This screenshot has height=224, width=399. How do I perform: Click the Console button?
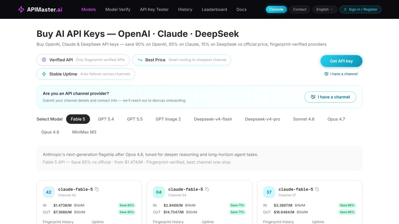276,9
